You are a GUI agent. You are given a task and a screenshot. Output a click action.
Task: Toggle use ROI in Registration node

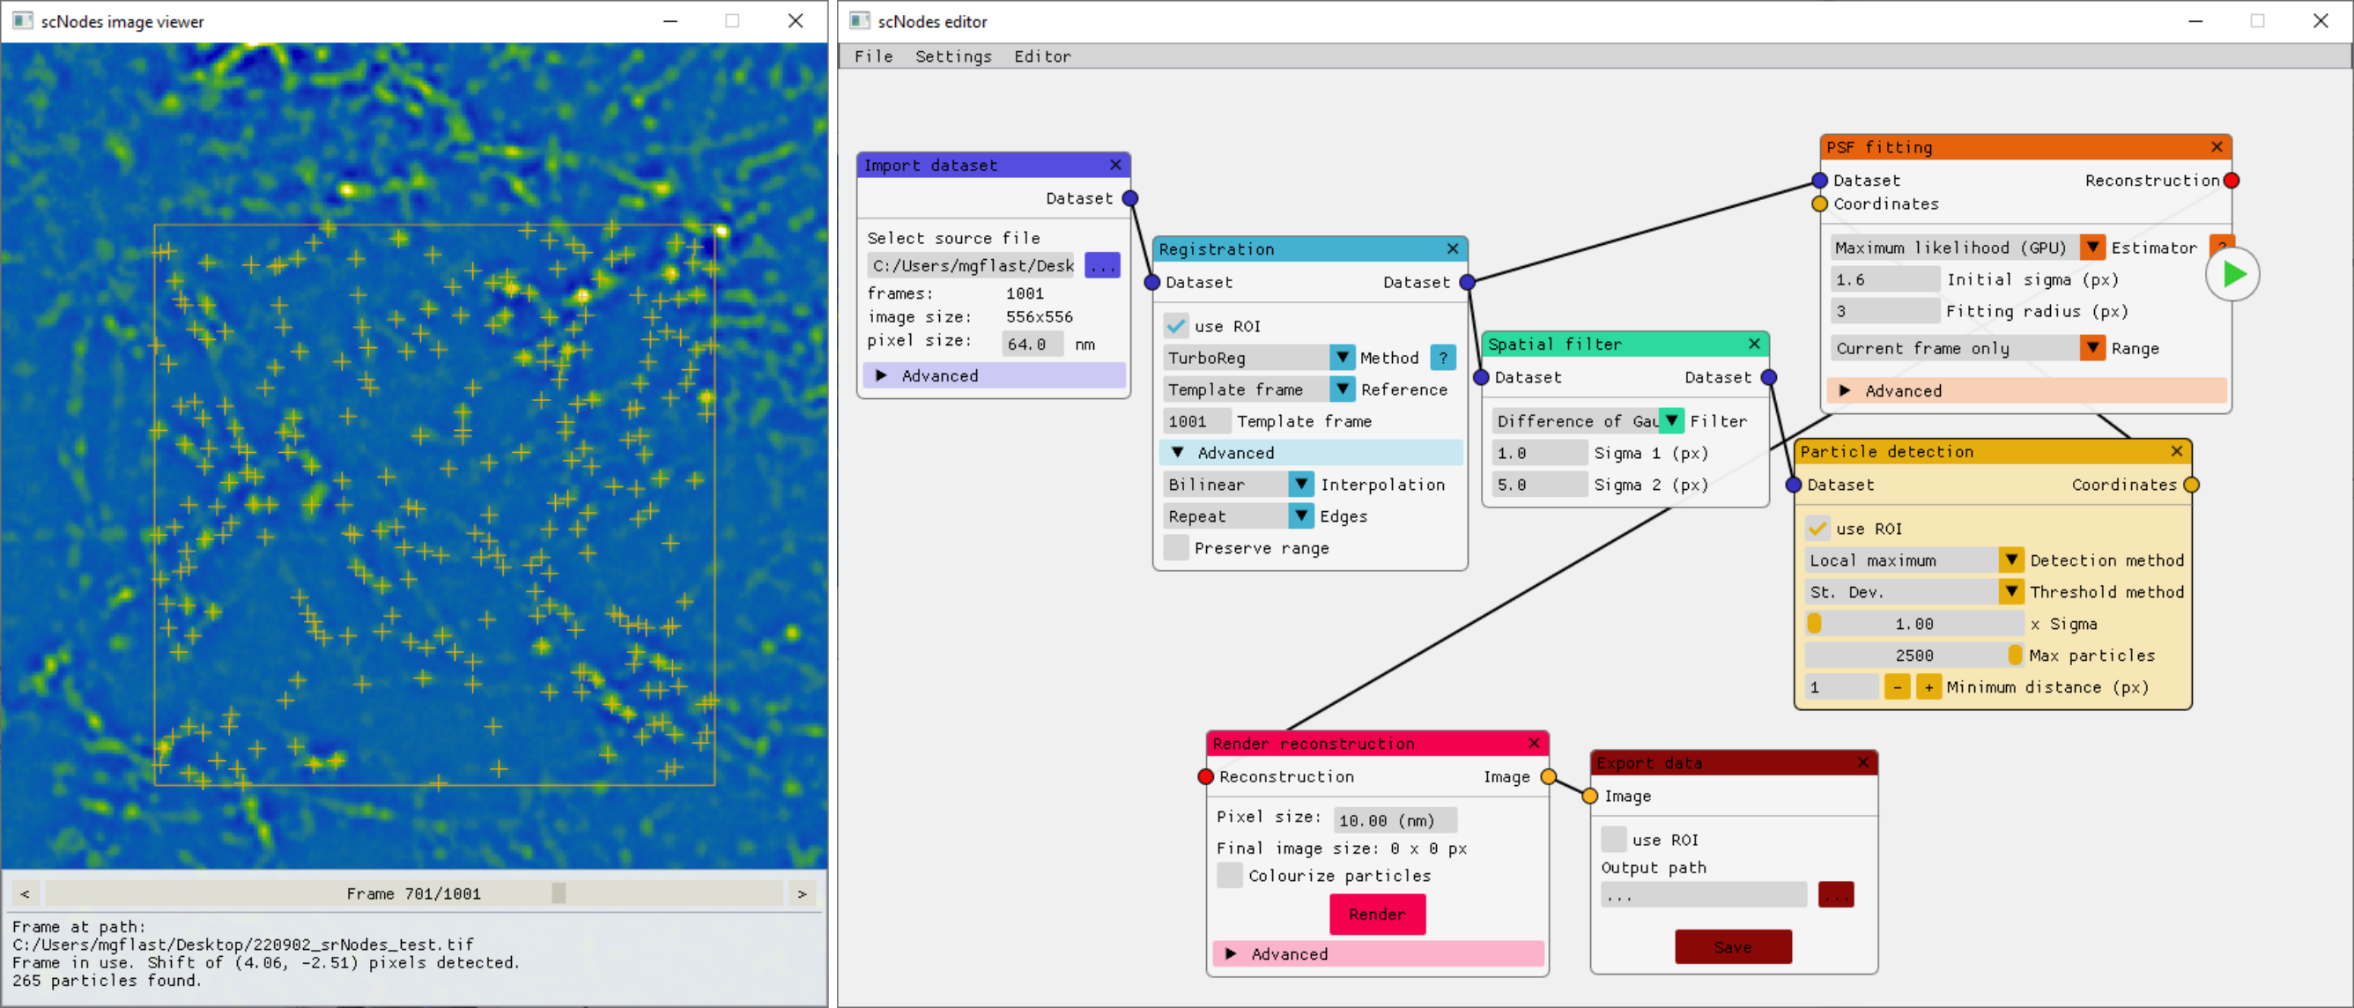coord(1176,326)
